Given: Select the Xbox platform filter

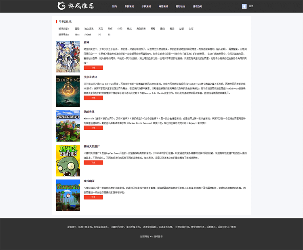Looking at the screenshot, I should 77,35.
